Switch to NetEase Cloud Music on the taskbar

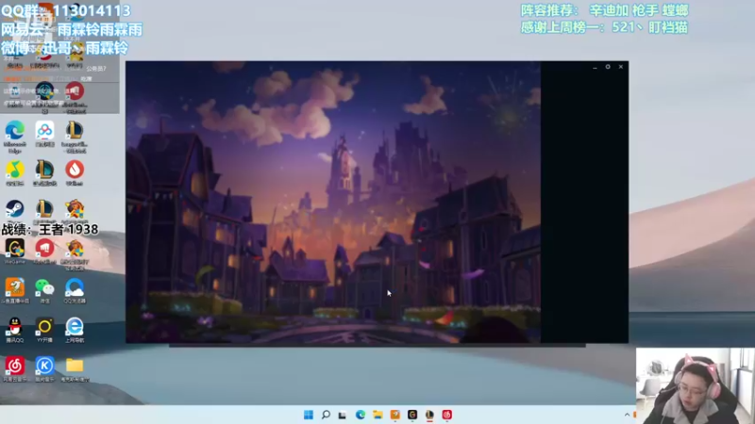(446, 415)
